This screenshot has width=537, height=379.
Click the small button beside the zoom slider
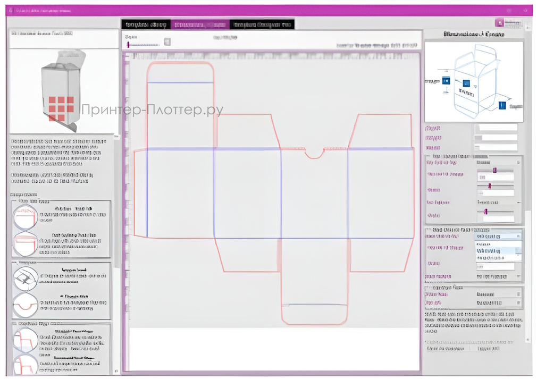(168, 41)
